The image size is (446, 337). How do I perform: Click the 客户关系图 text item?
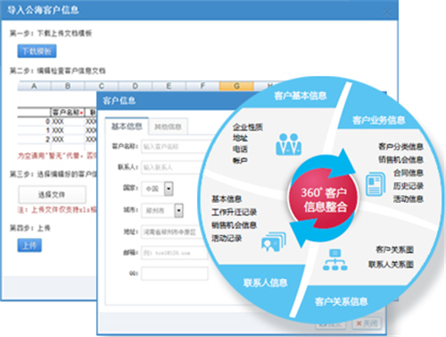pos(394,249)
